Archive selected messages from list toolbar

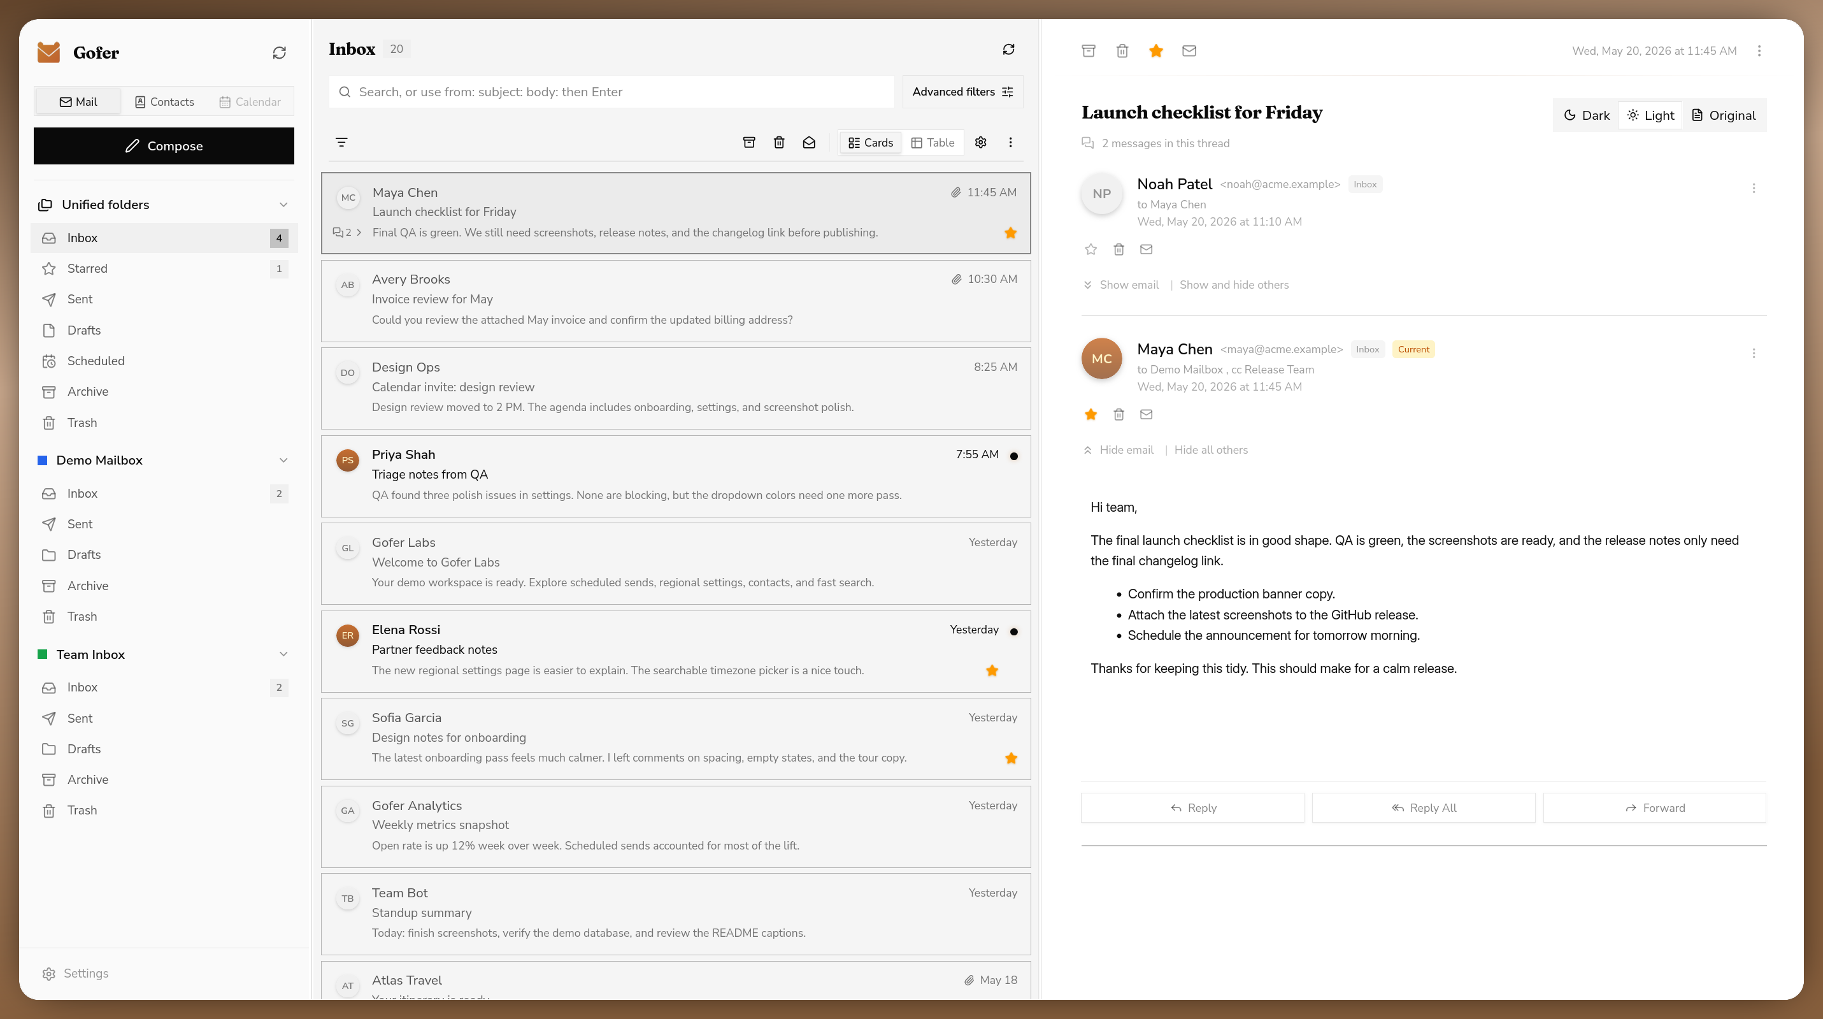(748, 142)
